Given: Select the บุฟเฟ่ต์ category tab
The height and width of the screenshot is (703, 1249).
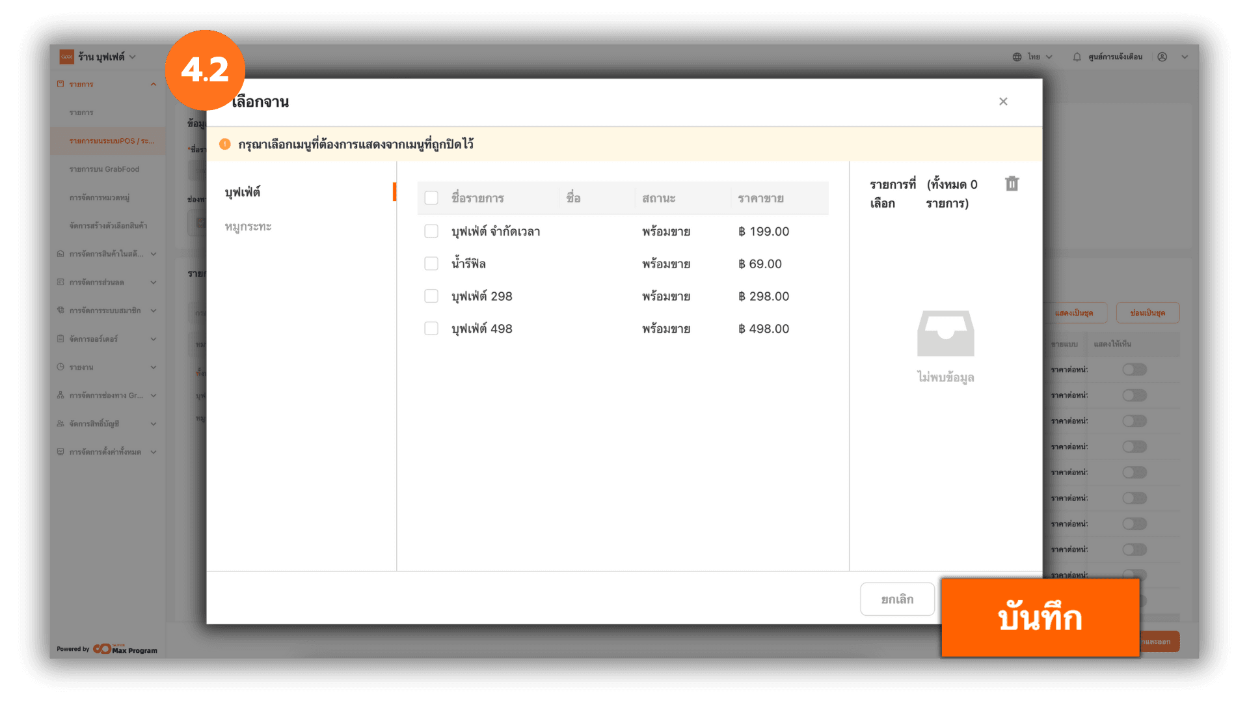Looking at the screenshot, I should pyautogui.click(x=243, y=192).
